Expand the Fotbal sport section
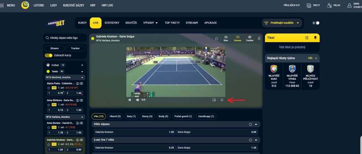Viewport: 362px width, 154px height. pos(82,65)
